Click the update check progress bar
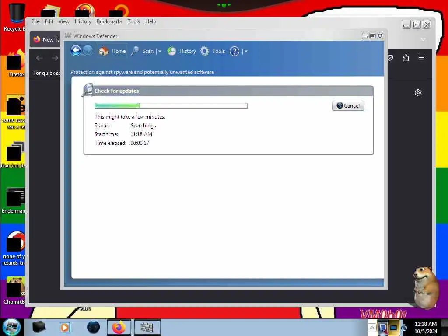The width and height of the screenshot is (448, 336). tap(171, 106)
